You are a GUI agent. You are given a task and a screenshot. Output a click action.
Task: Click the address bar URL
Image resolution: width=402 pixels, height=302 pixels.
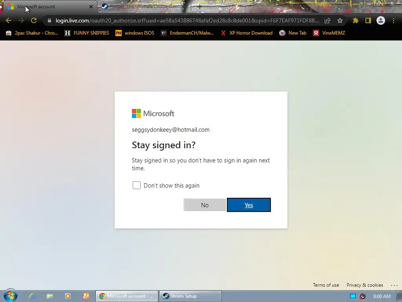pyautogui.click(x=187, y=20)
